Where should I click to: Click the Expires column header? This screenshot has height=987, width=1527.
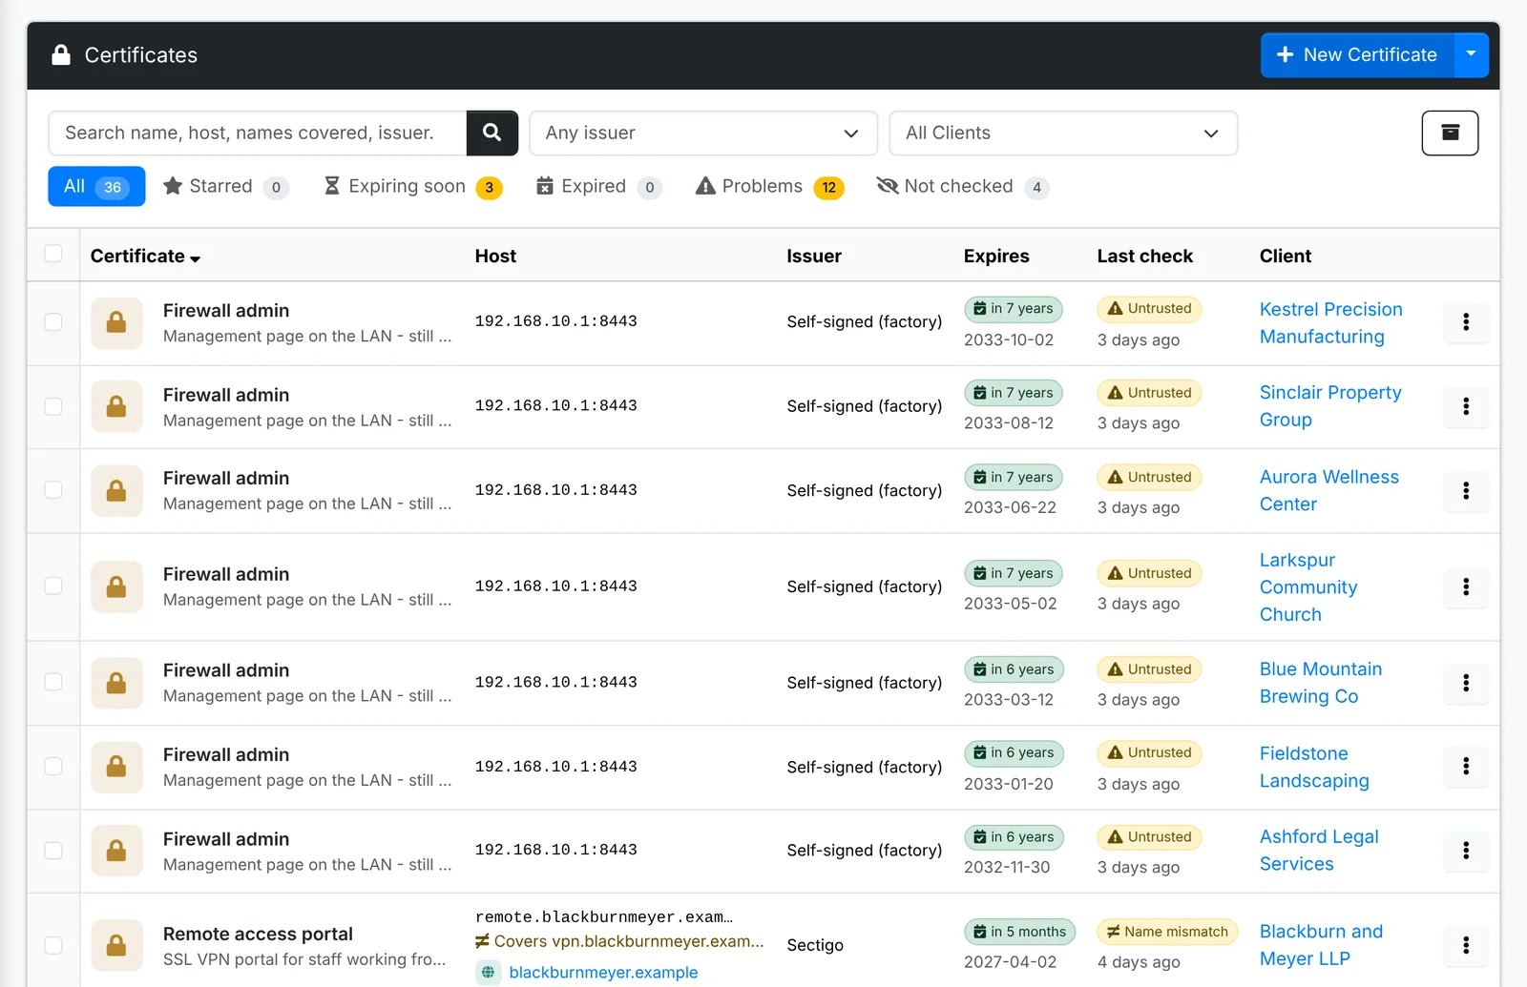(x=996, y=256)
